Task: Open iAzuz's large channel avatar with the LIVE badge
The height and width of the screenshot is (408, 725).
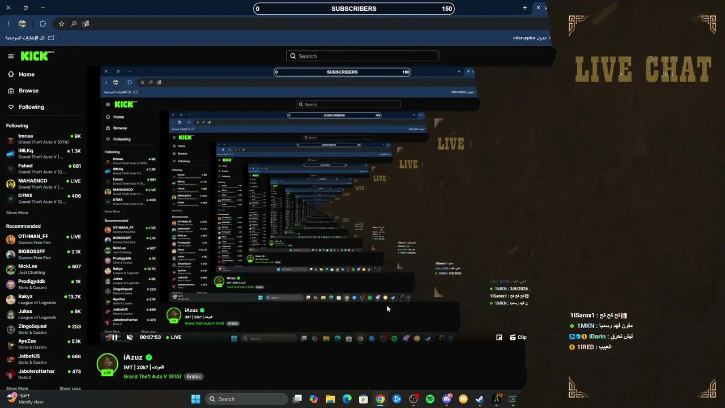Action: tap(107, 364)
